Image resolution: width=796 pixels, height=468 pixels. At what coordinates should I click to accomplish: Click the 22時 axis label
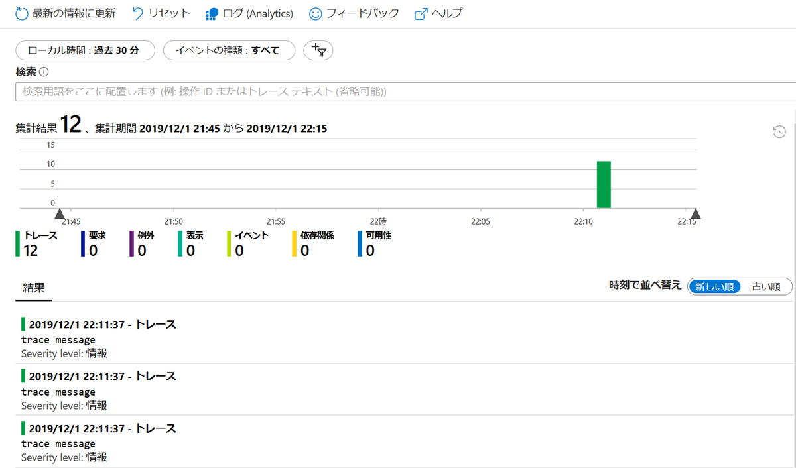[378, 221]
